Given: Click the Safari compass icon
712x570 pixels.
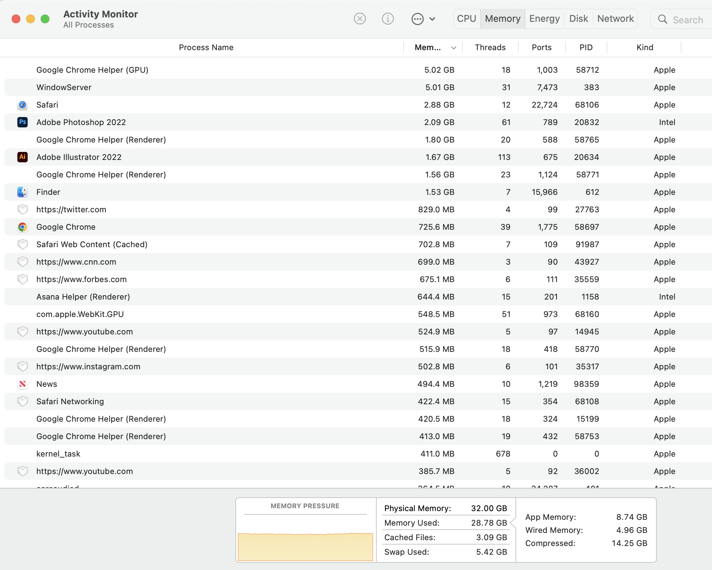Looking at the screenshot, I should pos(23,105).
